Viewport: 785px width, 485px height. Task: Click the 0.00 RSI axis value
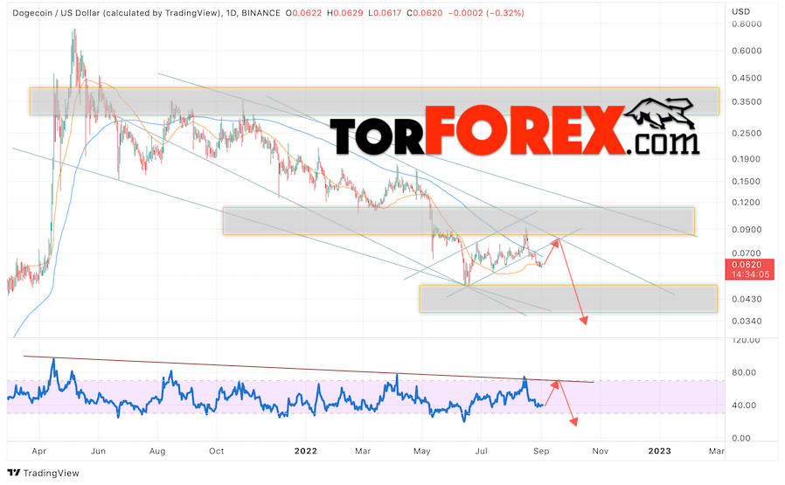(x=741, y=439)
